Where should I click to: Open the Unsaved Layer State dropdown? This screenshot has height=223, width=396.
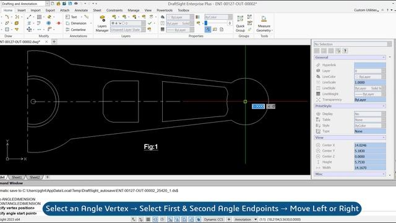click(x=128, y=30)
